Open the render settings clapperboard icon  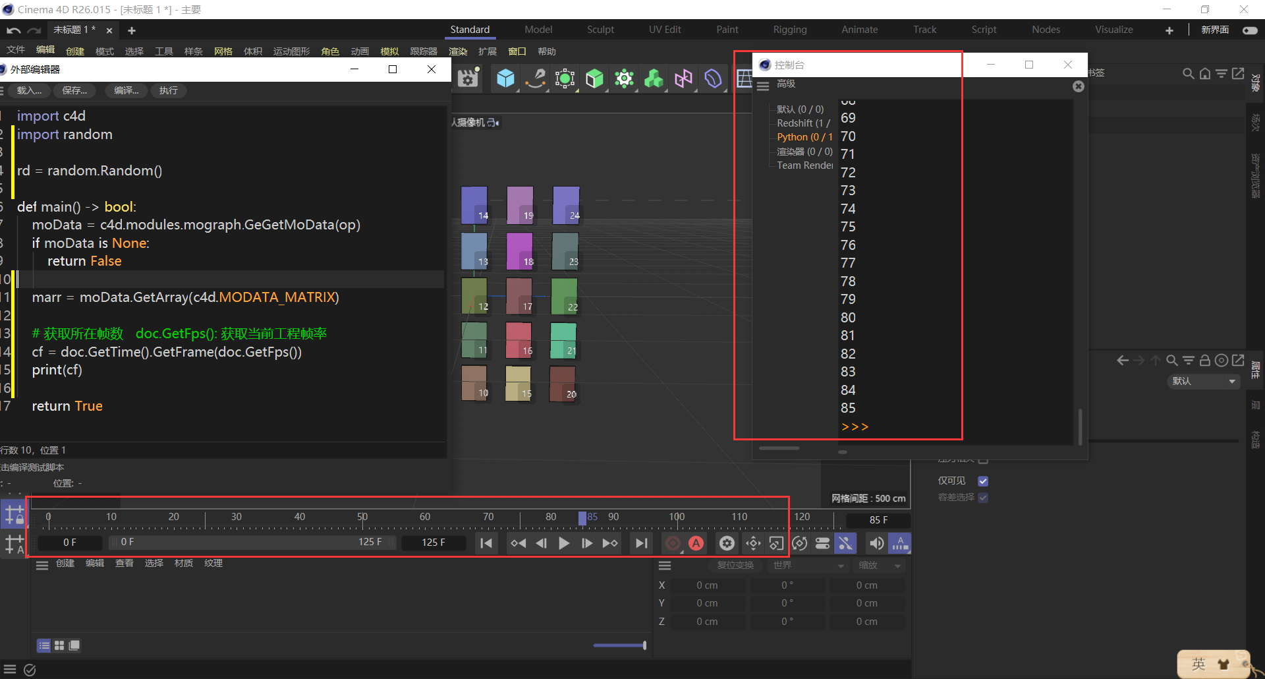tap(468, 78)
